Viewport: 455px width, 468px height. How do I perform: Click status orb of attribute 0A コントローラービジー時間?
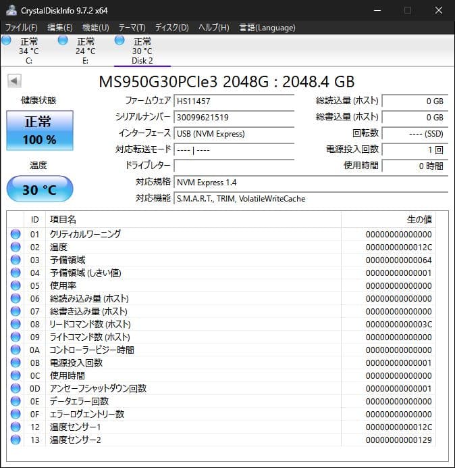pyautogui.click(x=16, y=350)
